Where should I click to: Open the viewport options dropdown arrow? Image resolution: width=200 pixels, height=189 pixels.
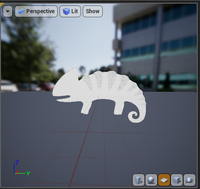[x=8, y=11]
